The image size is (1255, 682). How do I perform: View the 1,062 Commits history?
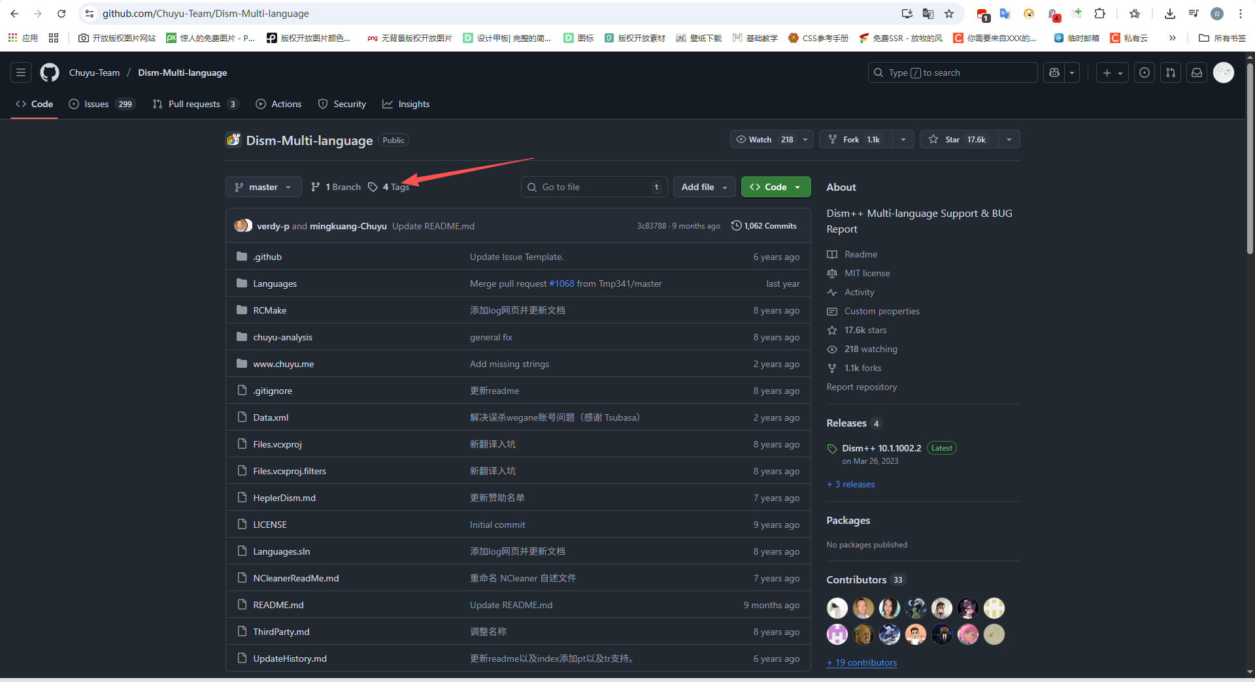pos(764,226)
